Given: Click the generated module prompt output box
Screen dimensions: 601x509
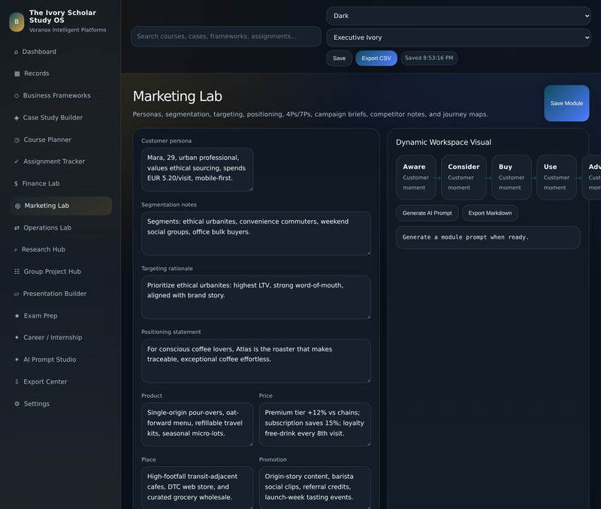Looking at the screenshot, I should [x=488, y=237].
